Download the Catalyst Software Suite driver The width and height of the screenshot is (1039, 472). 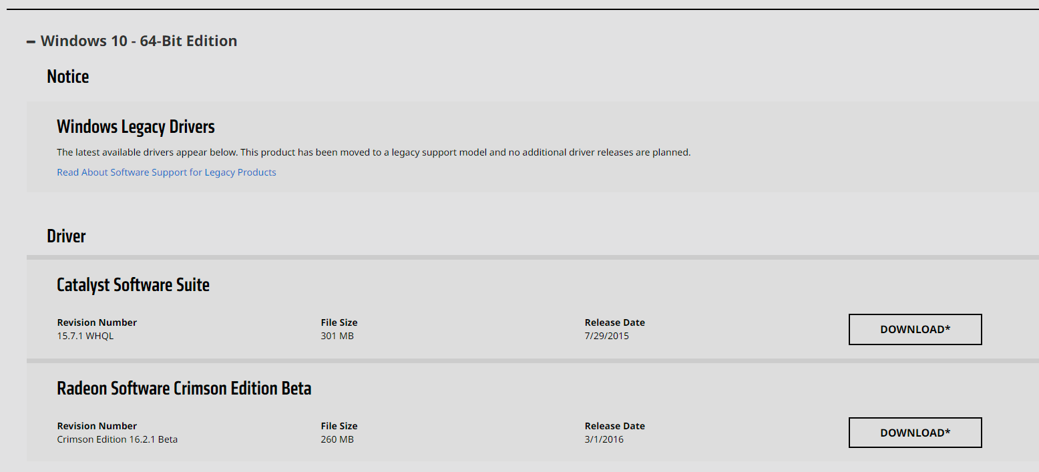click(x=915, y=329)
